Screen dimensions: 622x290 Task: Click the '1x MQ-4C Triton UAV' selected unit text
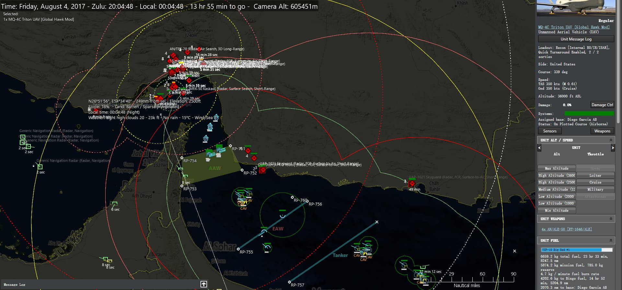(39, 19)
